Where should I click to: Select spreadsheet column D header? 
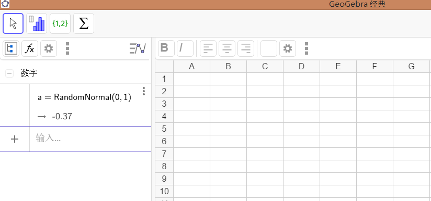click(301, 67)
